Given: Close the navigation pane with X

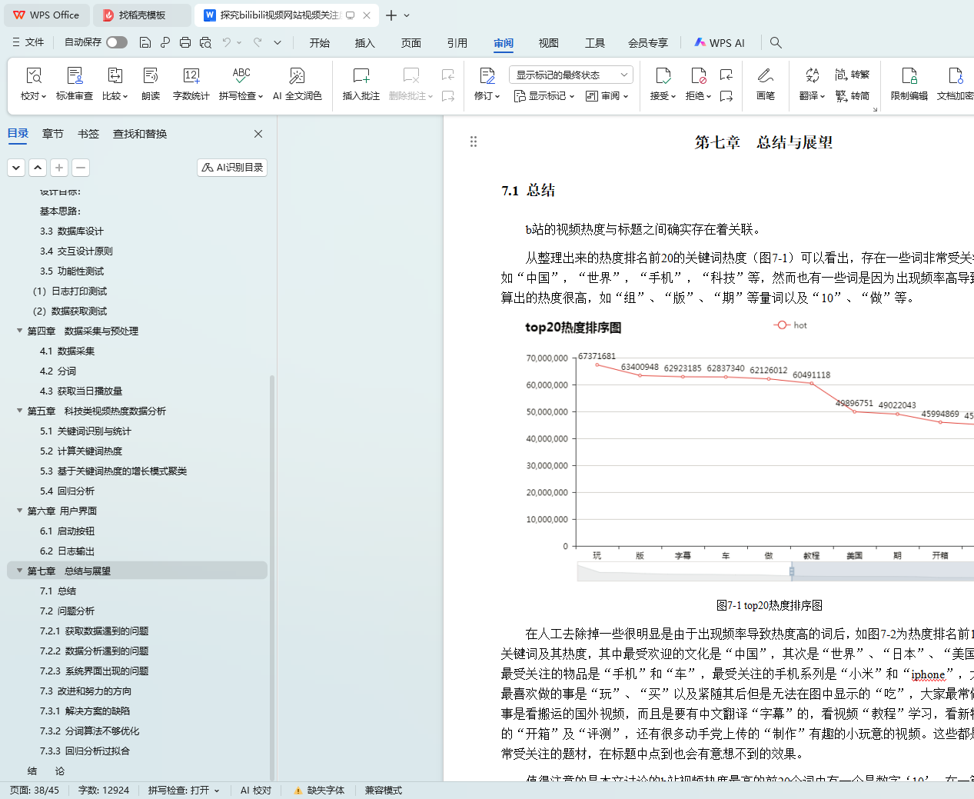Looking at the screenshot, I should [x=258, y=134].
